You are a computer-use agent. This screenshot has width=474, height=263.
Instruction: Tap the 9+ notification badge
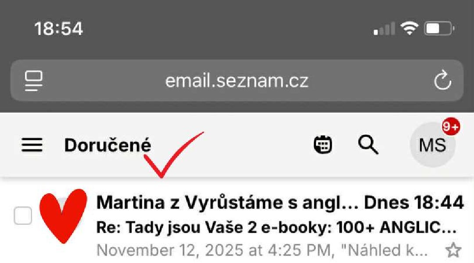coord(450,127)
